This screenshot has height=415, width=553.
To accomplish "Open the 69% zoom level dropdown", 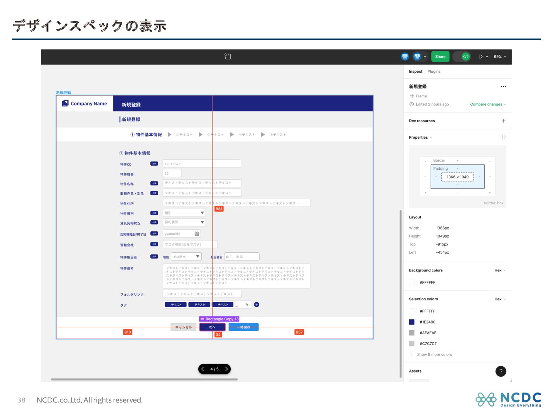I will click(498, 56).
